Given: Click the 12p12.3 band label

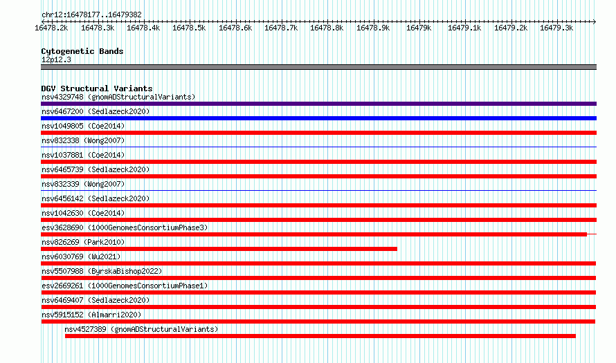Looking at the screenshot, I should click(x=57, y=59).
